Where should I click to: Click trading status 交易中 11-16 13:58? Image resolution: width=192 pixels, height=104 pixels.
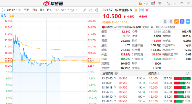coord(115,22)
